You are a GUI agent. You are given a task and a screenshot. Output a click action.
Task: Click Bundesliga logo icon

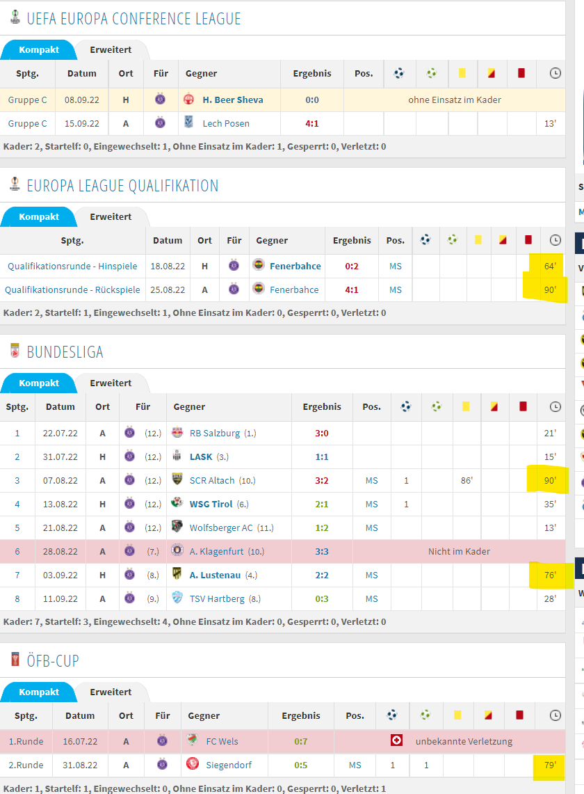coord(15,351)
